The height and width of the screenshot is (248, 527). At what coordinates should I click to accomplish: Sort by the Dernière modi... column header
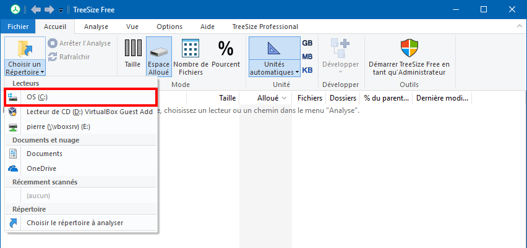pos(442,98)
